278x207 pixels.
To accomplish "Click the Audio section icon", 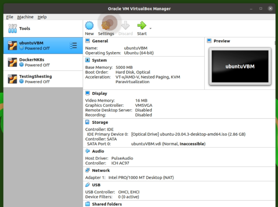I will point(87,151).
